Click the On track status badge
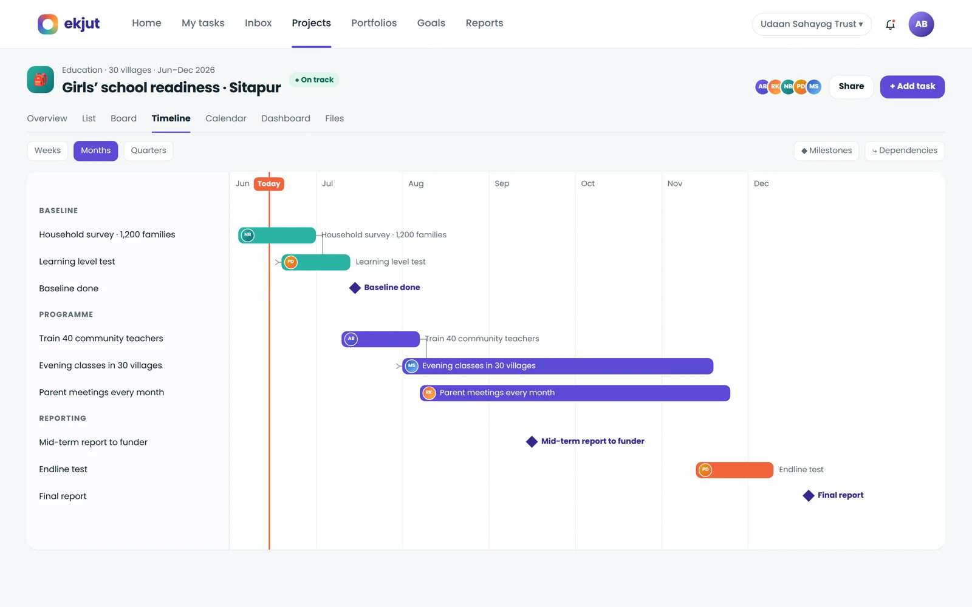 314,80
